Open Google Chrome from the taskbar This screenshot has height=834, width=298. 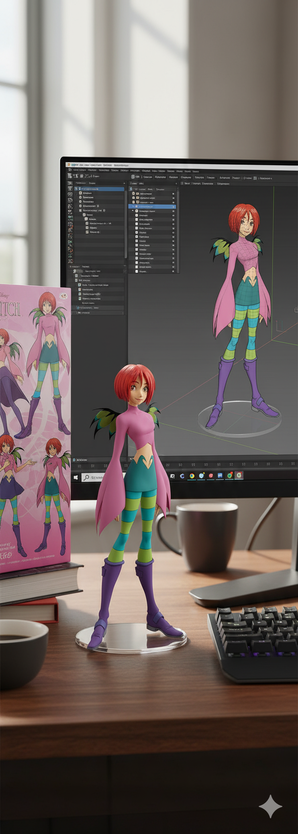coord(192,476)
